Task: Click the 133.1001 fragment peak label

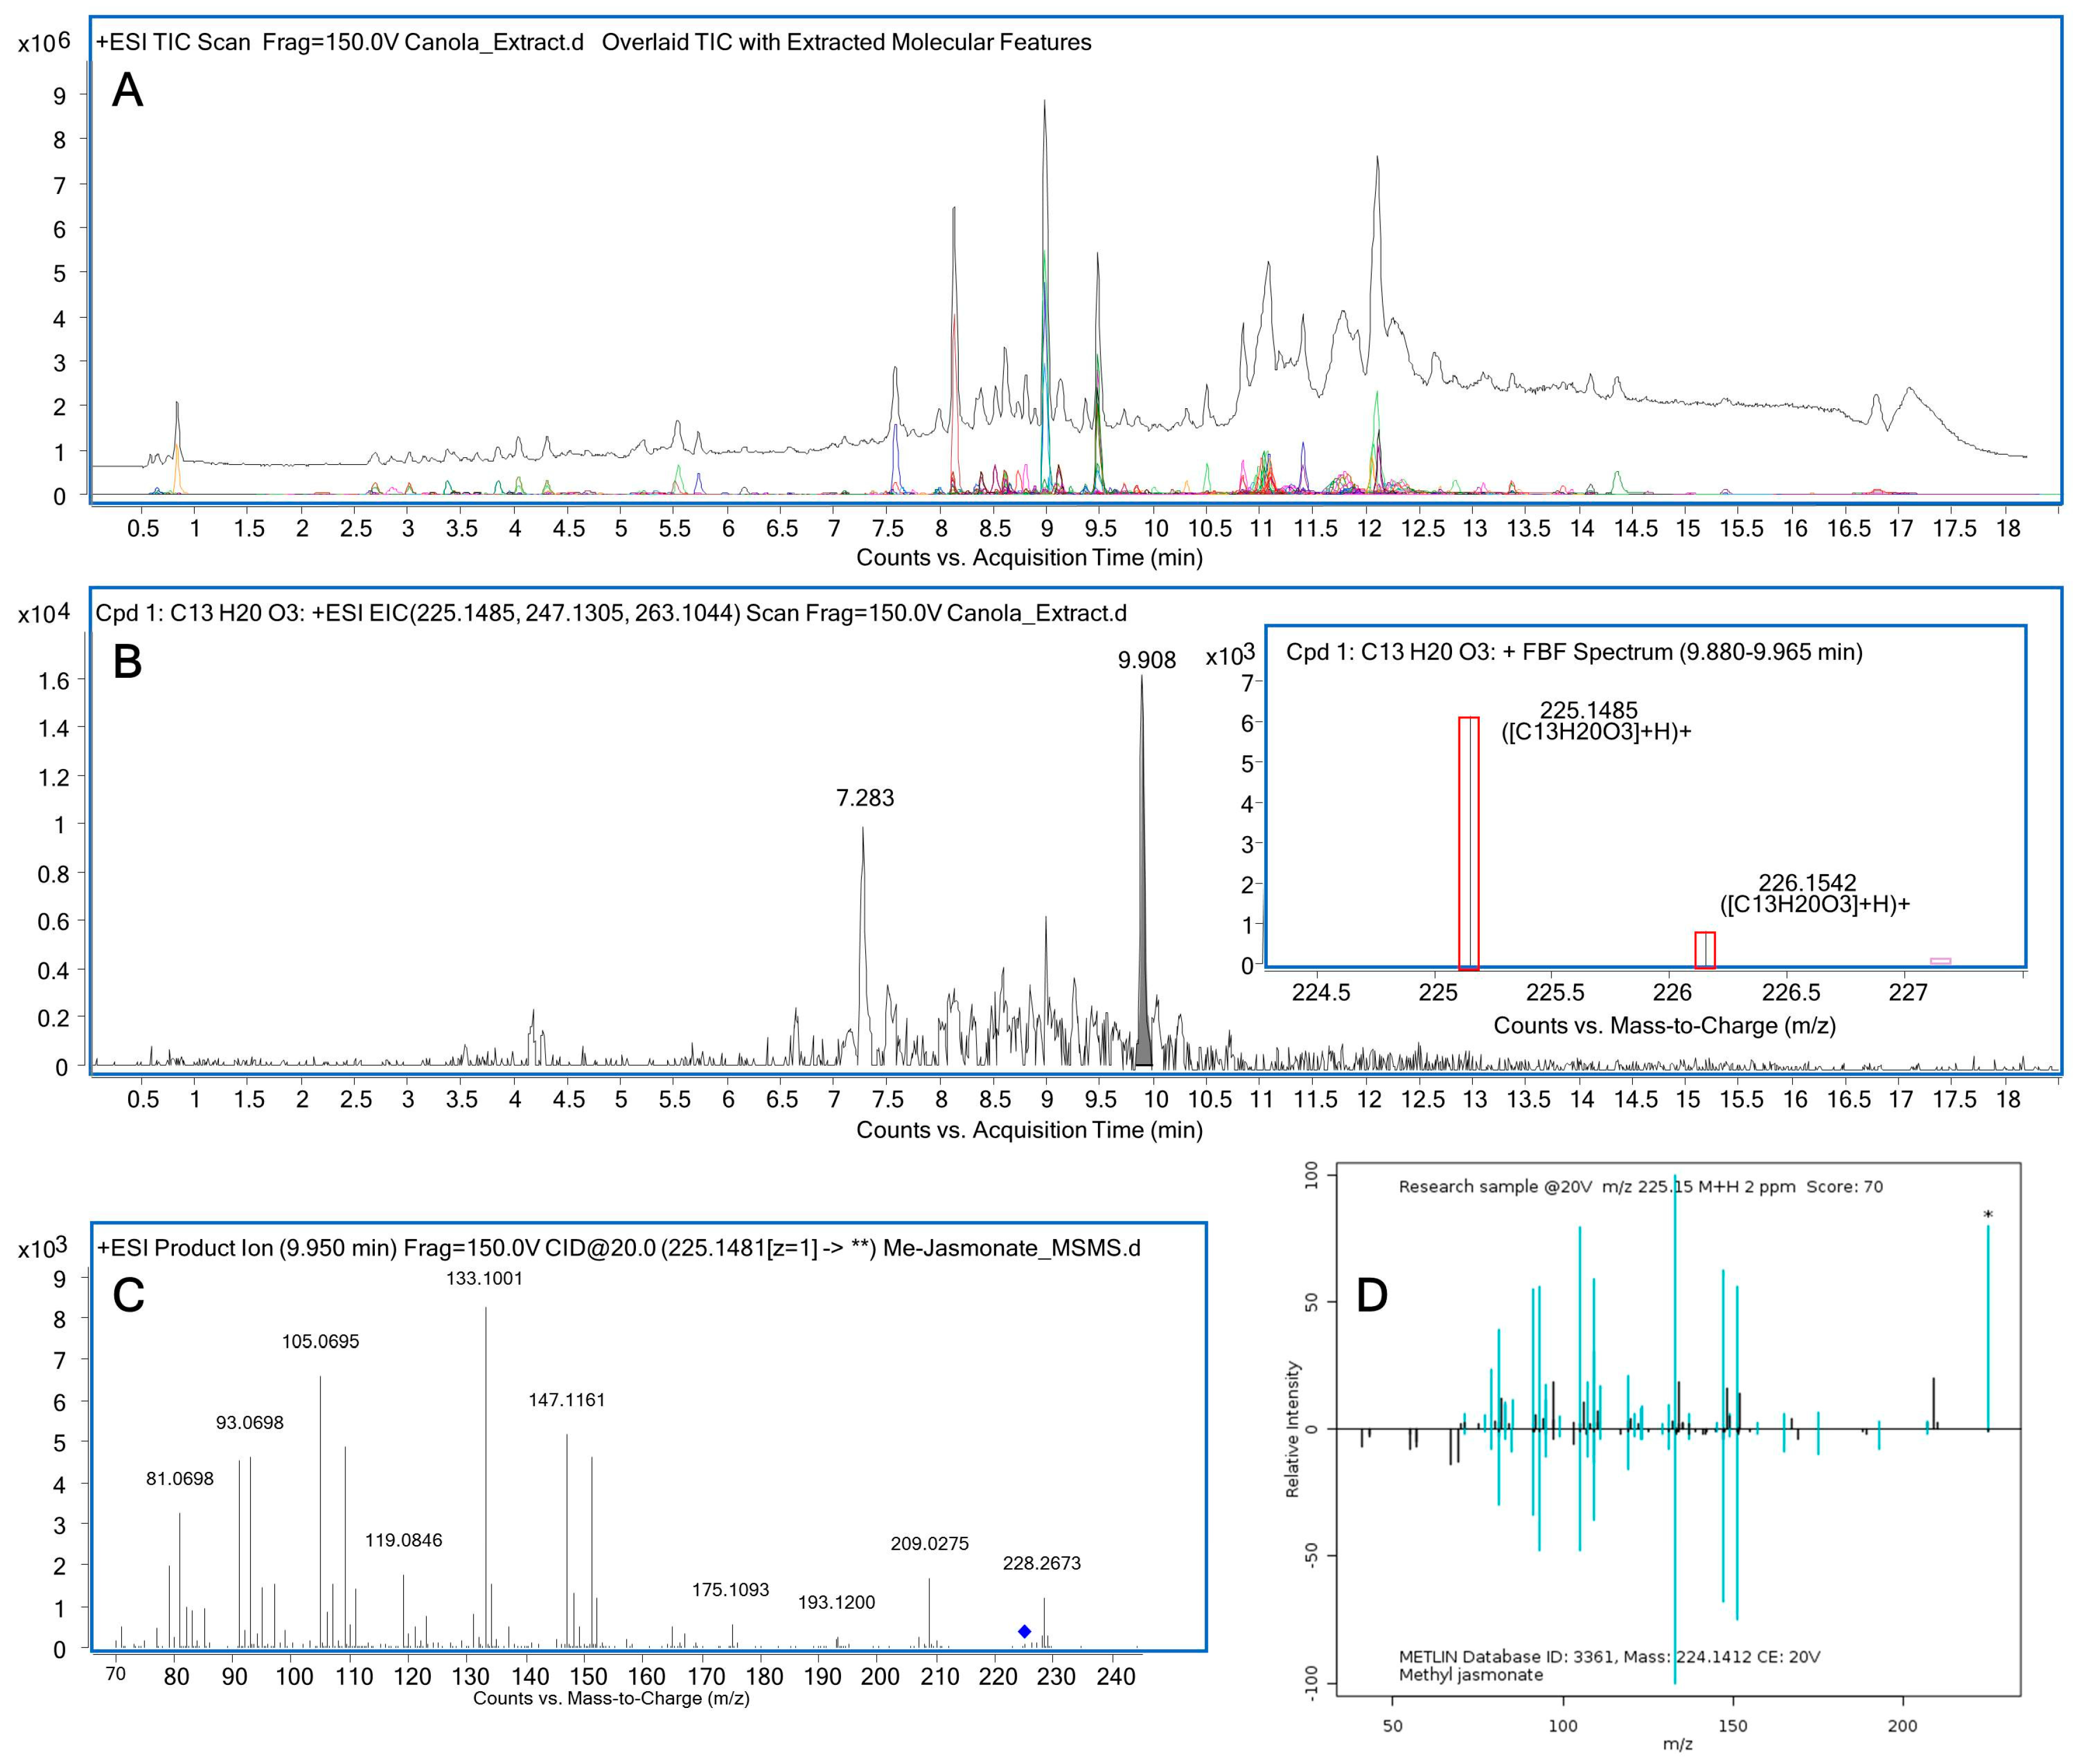Action: (484, 1278)
